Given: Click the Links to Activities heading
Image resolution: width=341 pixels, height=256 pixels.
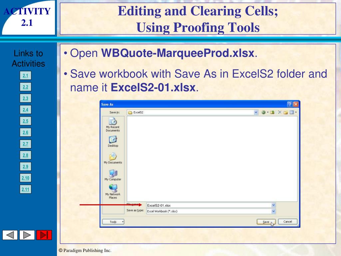Looking at the screenshot, I should [x=28, y=58].
